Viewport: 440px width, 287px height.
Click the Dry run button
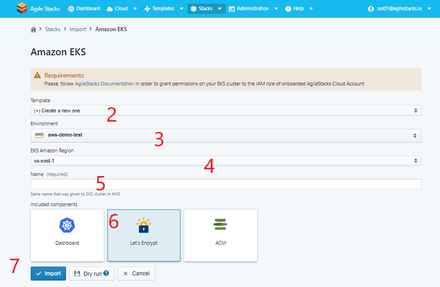click(92, 273)
